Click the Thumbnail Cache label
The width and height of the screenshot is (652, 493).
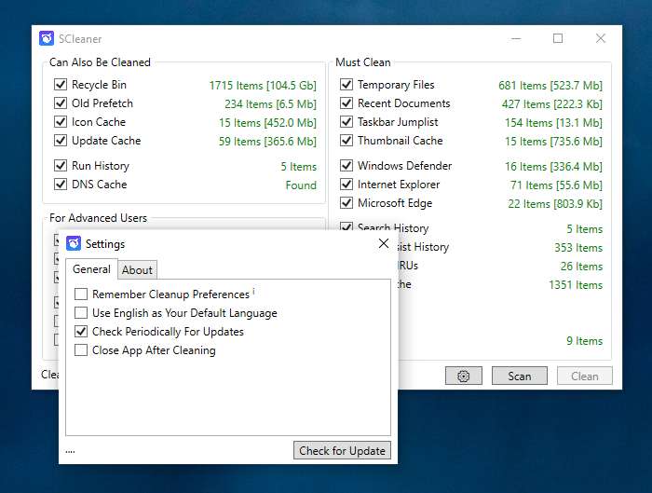(400, 141)
